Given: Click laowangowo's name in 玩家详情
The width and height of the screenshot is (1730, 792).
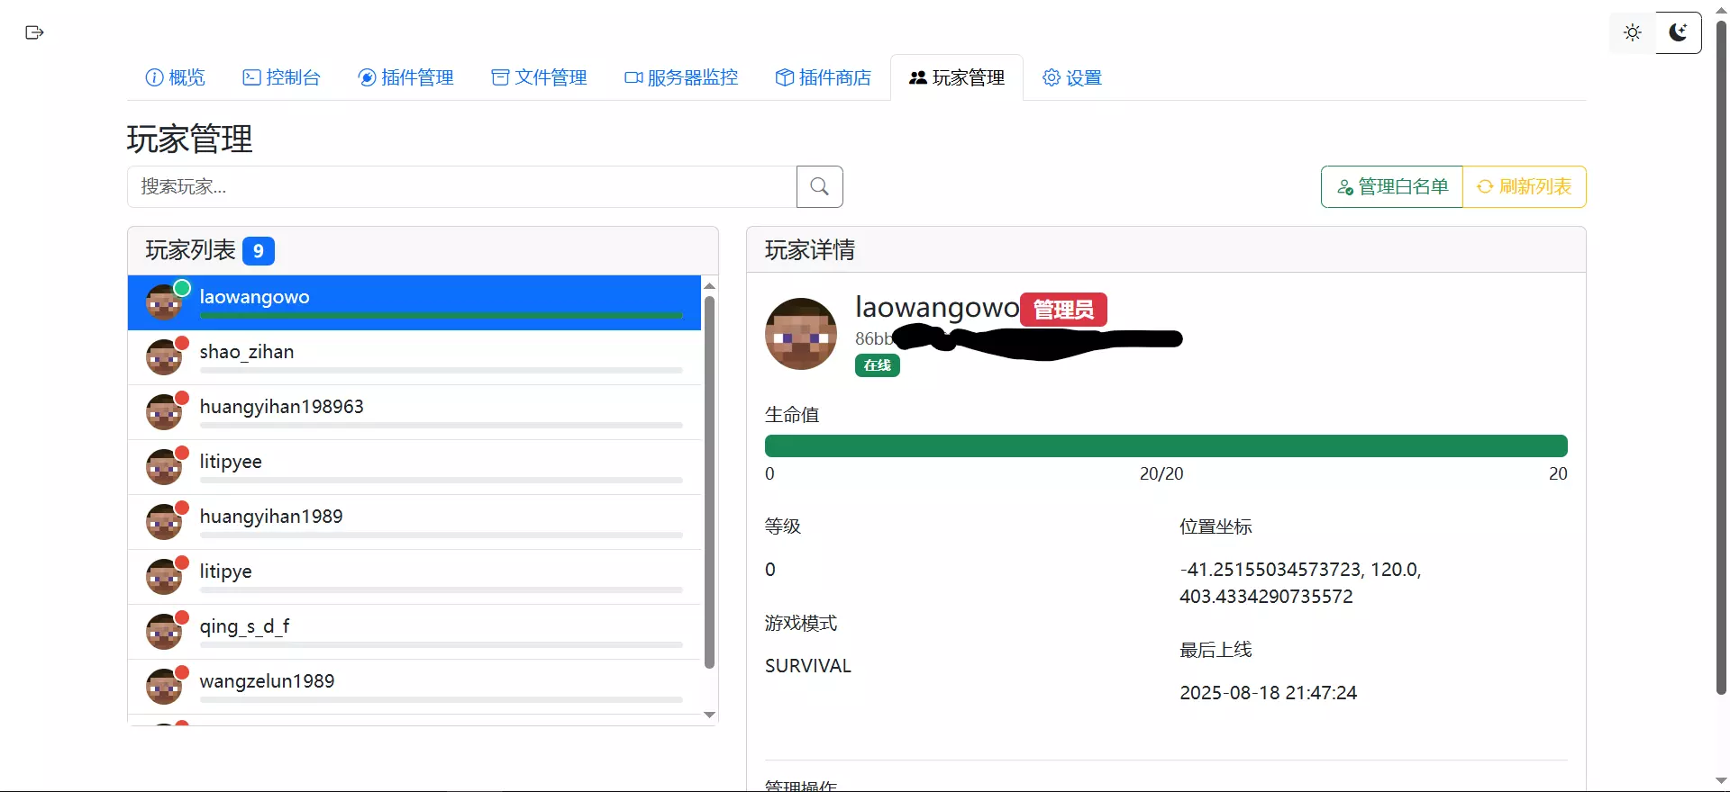Looking at the screenshot, I should pos(937,308).
